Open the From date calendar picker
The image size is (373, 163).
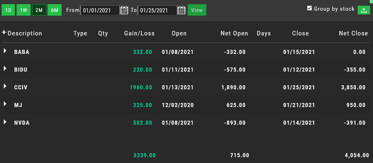click(124, 10)
